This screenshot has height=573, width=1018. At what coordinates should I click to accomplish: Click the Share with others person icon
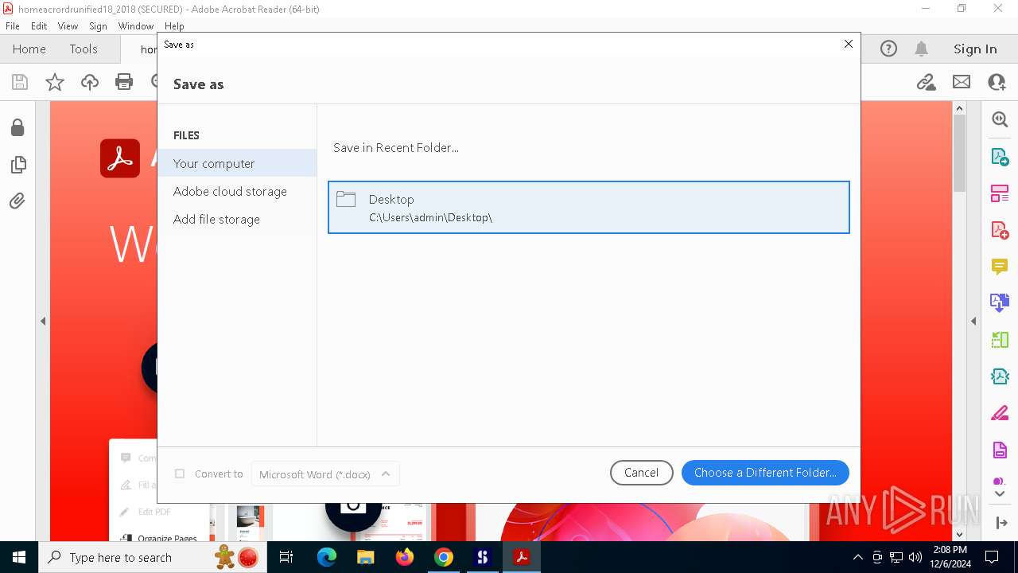coord(997,82)
